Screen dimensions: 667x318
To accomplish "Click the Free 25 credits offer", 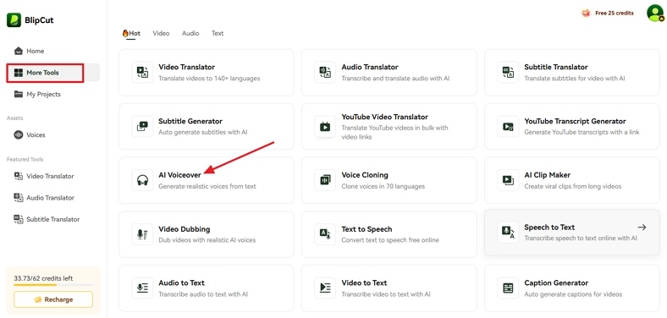I will click(x=608, y=14).
